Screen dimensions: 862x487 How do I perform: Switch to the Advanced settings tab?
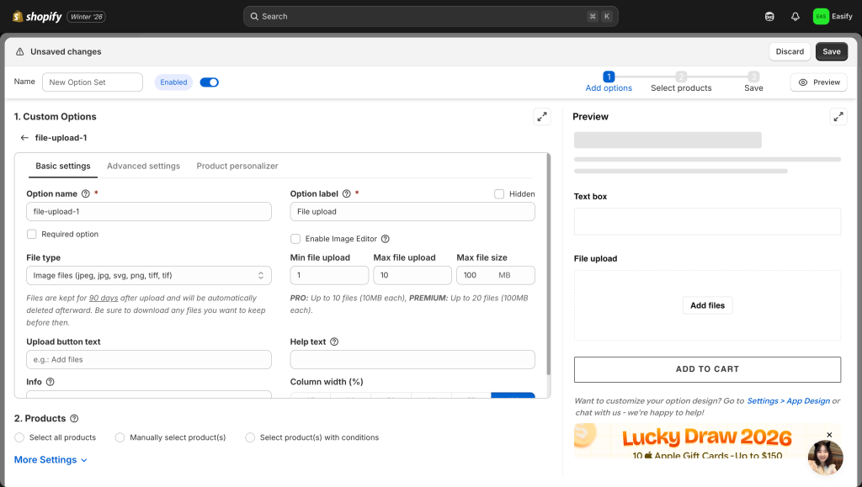(x=143, y=167)
